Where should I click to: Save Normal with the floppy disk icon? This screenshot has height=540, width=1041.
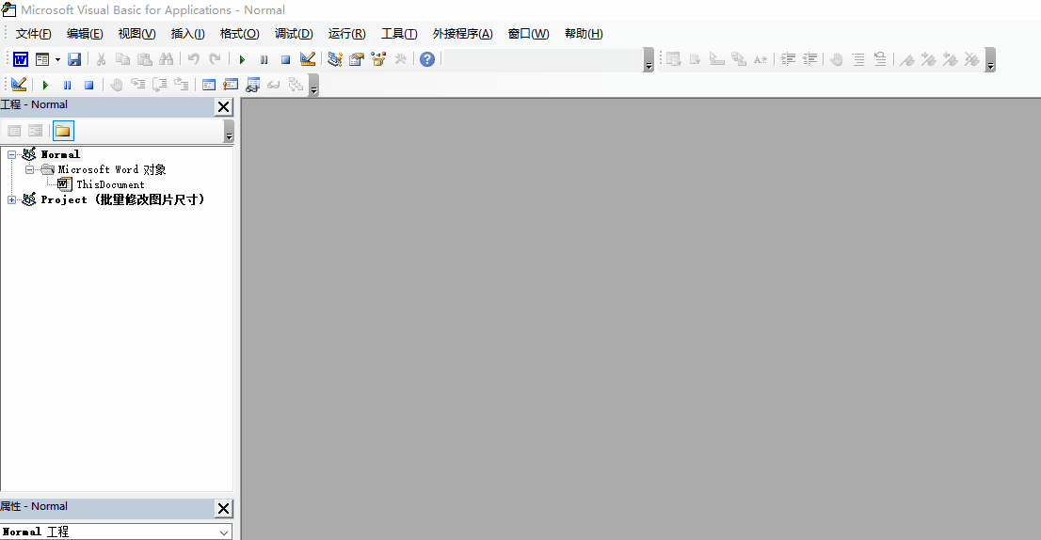click(x=74, y=59)
